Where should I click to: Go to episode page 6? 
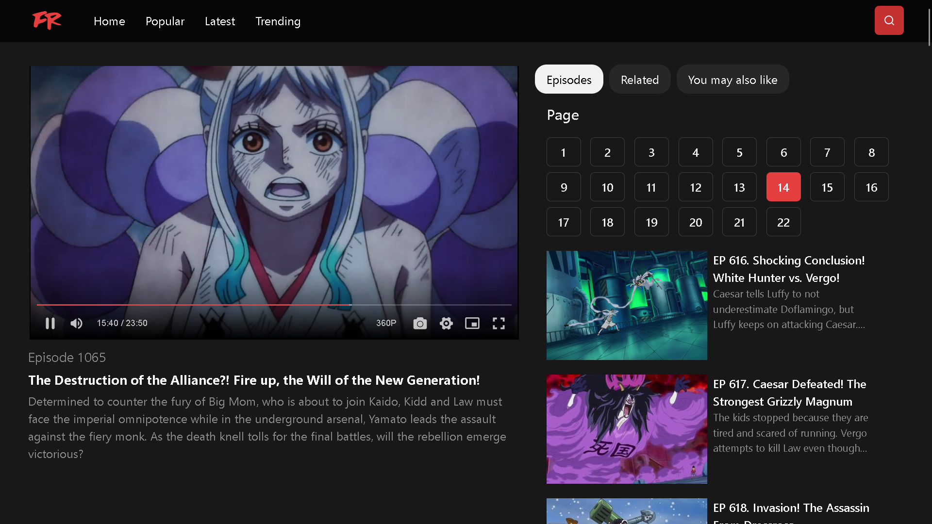tap(783, 152)
